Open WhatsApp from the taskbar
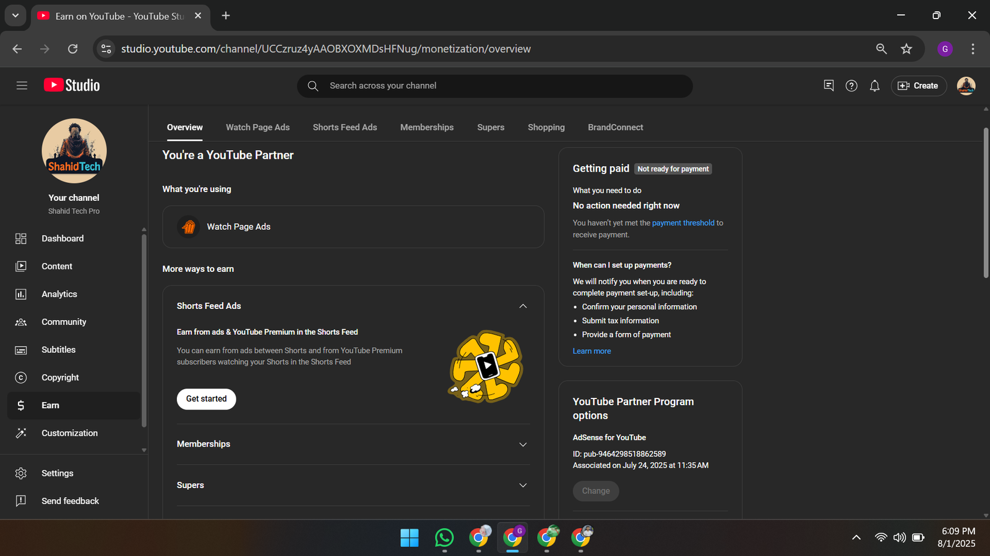Image resolution: width=990 pixels, height=556 pixels. pos(444,538)
